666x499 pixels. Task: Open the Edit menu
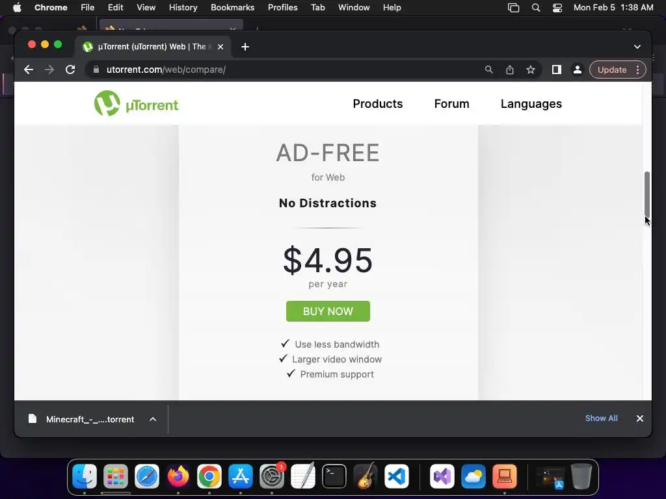(x=115, y=8)
